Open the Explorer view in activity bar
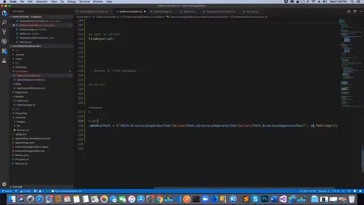This screenshot has width=364, height=205. pos(4,13)
